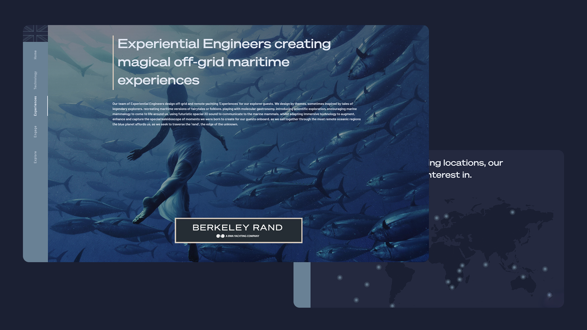Screen dimensions: 587x330
Task: Select the map marker in northern Russia
Action: (513, 212)
